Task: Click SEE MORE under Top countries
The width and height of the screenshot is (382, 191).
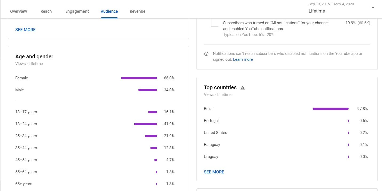Action: 214,172
